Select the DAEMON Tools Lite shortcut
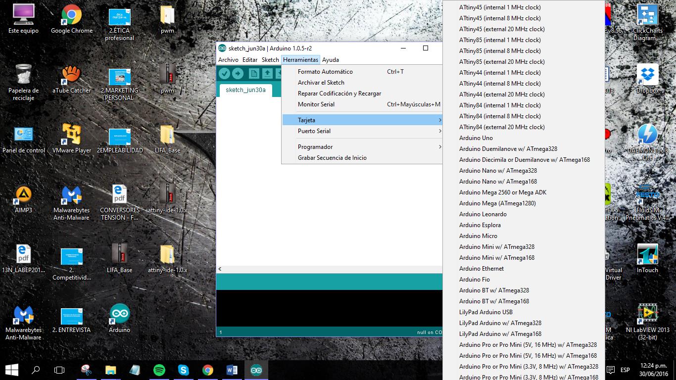This screenshot has width=676, height=380. click(647, 142)
